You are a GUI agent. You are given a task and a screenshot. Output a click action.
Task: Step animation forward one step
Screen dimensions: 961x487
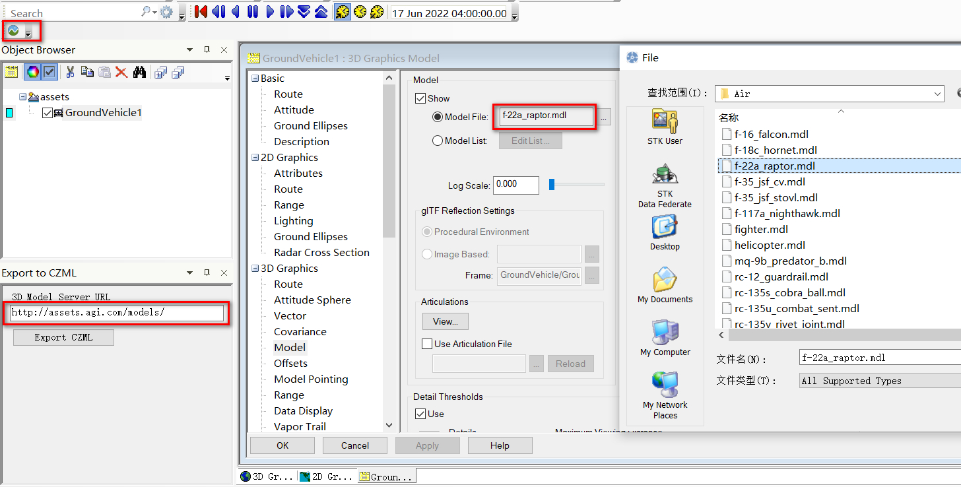tap(287, 12)
